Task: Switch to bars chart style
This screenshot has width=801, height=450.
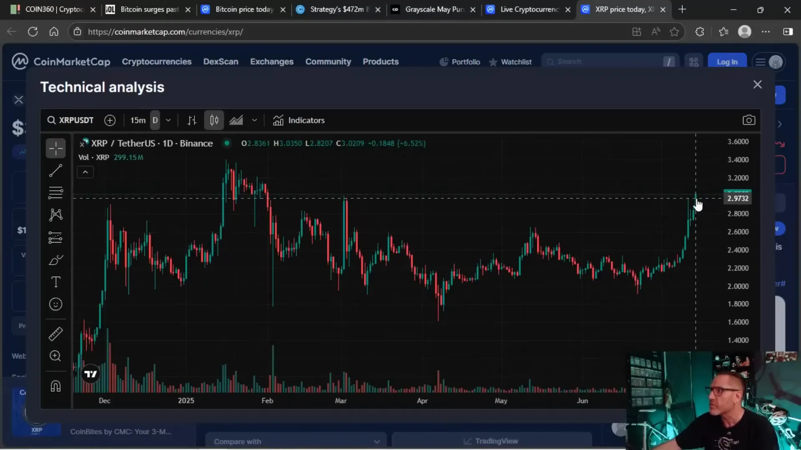Action: coord(192,120)
